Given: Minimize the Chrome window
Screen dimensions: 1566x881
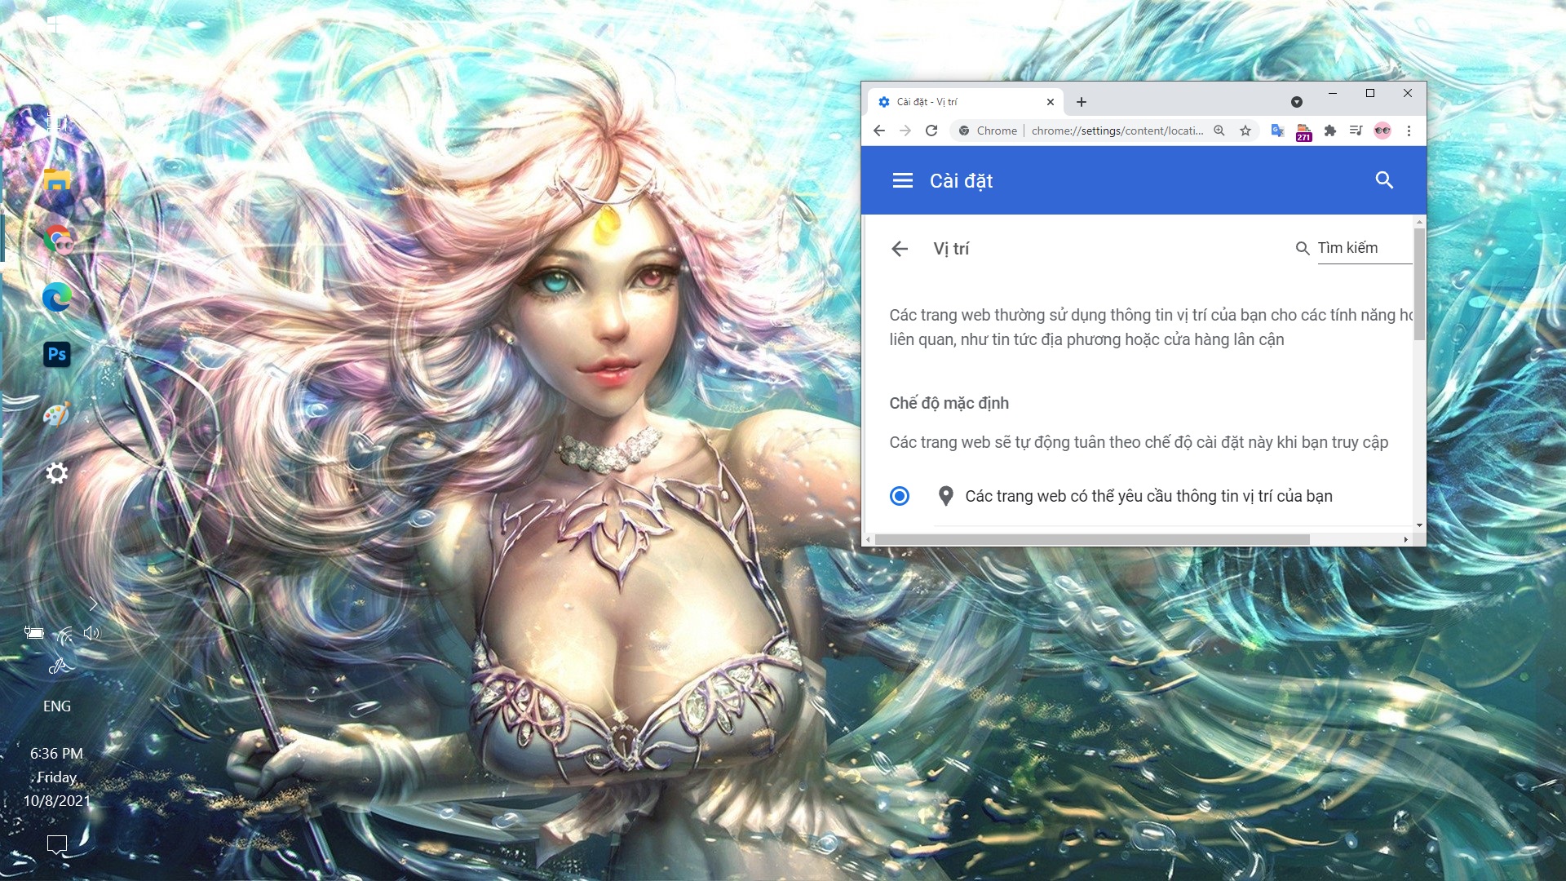Looking at the screenshot, I should pyautogui.click(x=1333, y=94).
